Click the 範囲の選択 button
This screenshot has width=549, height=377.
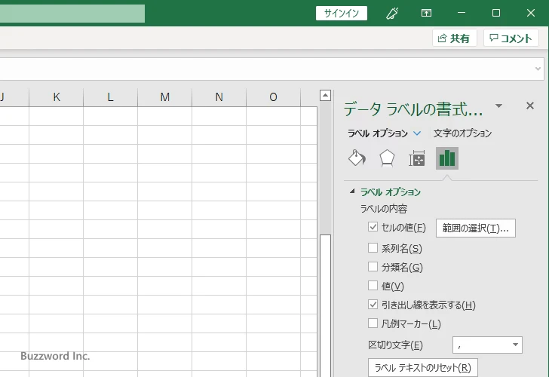(475, 228)
